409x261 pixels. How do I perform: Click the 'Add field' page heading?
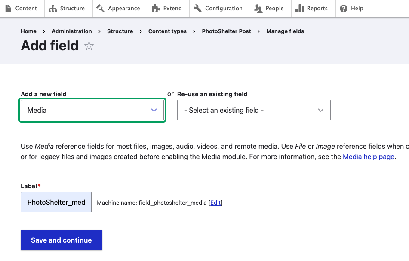(x=49, y=46)
